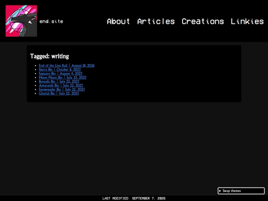Open Borealis Bio link
This screenshot has height=201, width=268.
59,81
